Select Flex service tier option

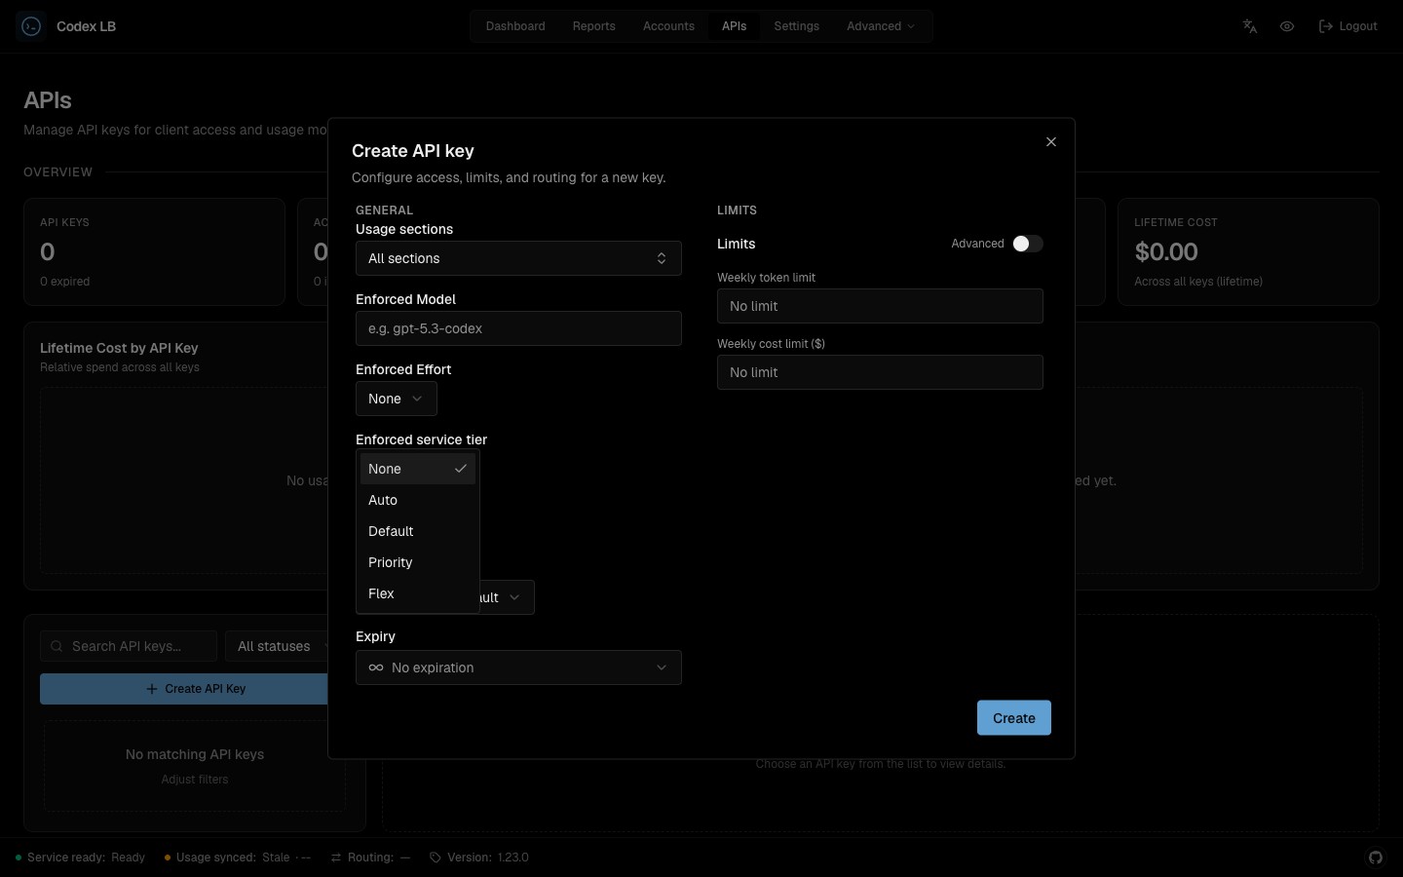pos(418,593)
